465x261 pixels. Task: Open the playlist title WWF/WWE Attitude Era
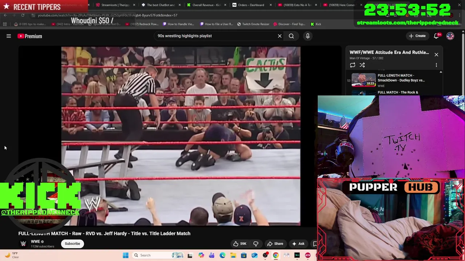[389, 52]
